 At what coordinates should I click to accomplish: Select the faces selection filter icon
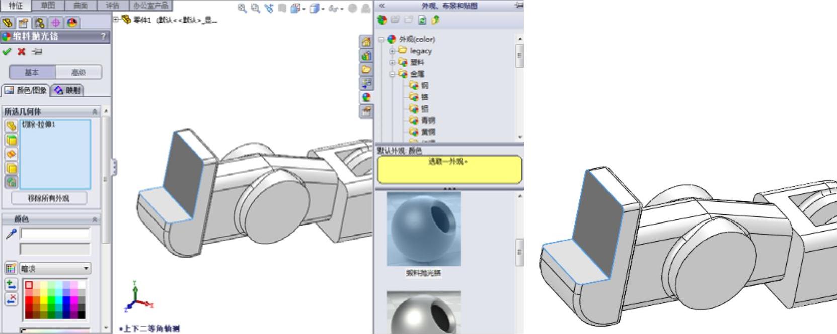[11, 140]
